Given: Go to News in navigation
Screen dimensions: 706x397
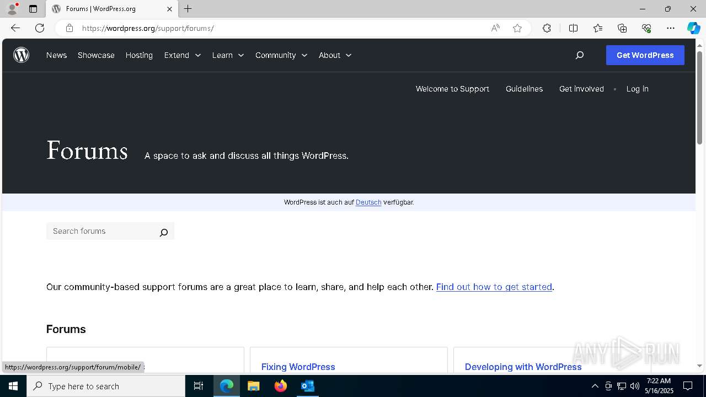Looking at the screenshot, I should [x=56, y=55].
